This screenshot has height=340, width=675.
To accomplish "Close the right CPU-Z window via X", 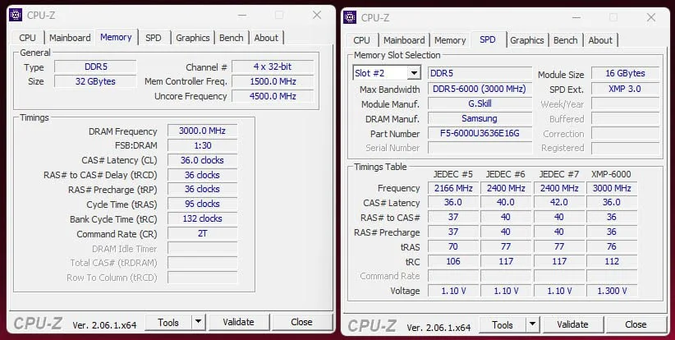I will [651, 17].
